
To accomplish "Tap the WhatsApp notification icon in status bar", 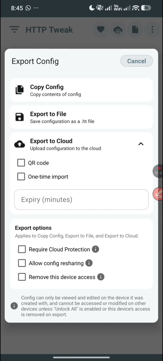I will [x=28, y=8].
